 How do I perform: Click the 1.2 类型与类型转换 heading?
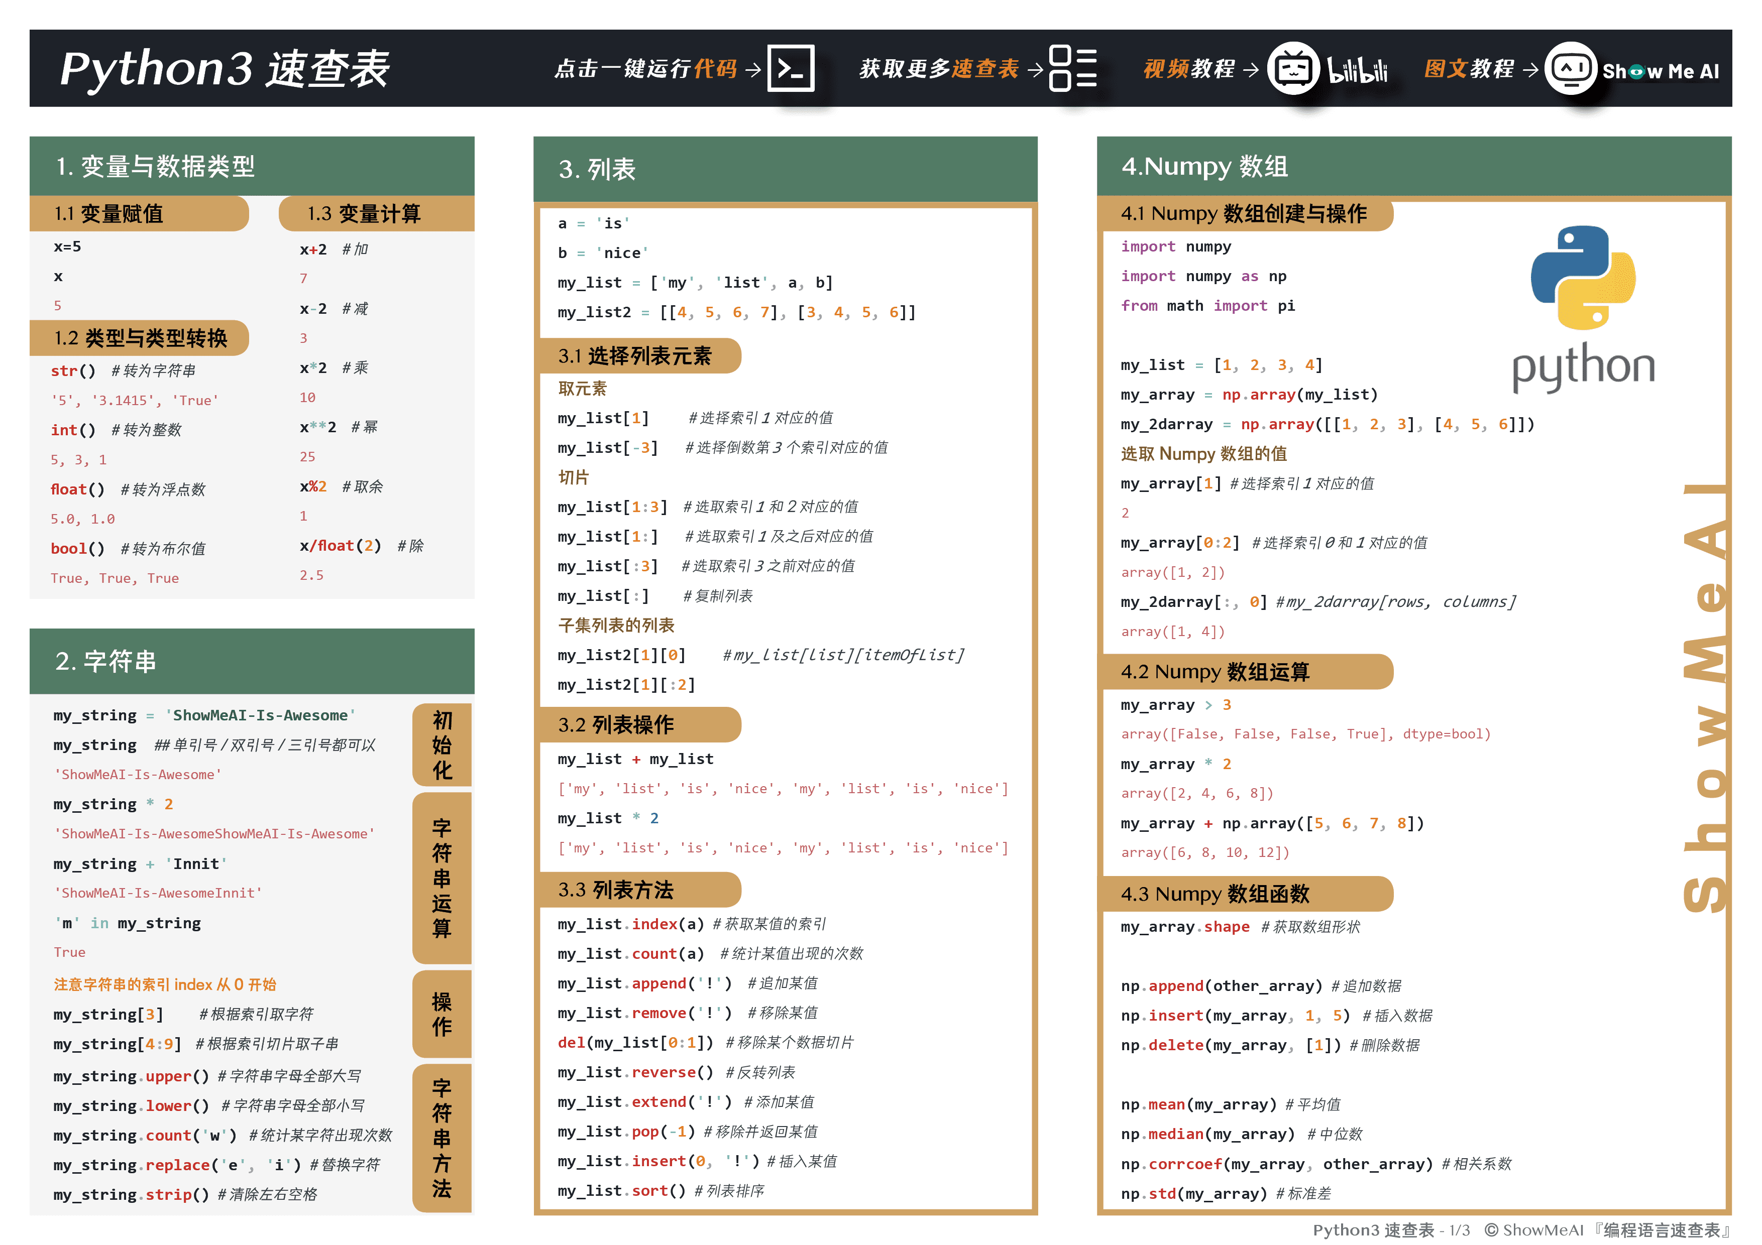coord(141,338)
